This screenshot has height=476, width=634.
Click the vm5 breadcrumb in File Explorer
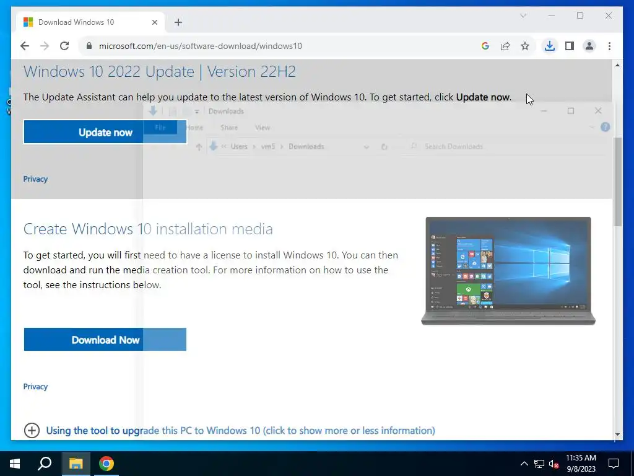[267, 146]
